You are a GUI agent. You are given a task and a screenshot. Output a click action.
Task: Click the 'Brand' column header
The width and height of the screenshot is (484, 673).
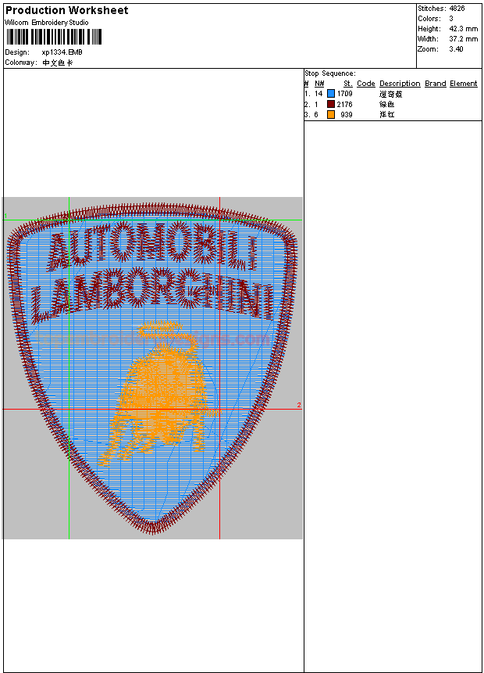tap(435, 84)
